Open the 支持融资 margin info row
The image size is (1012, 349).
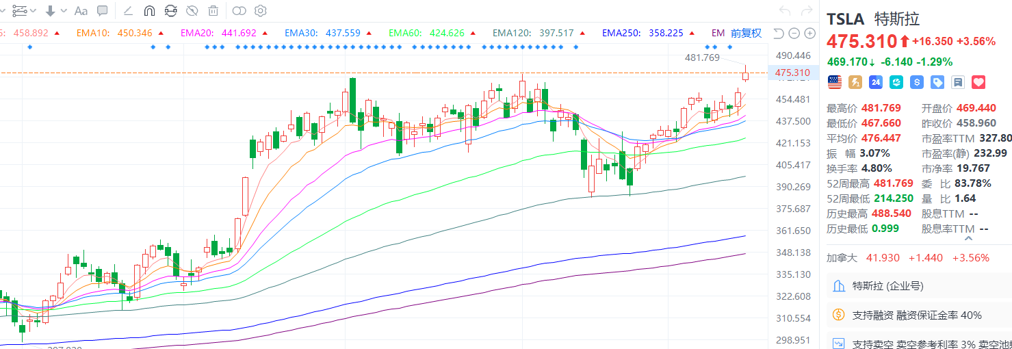[x=919, y=315]
